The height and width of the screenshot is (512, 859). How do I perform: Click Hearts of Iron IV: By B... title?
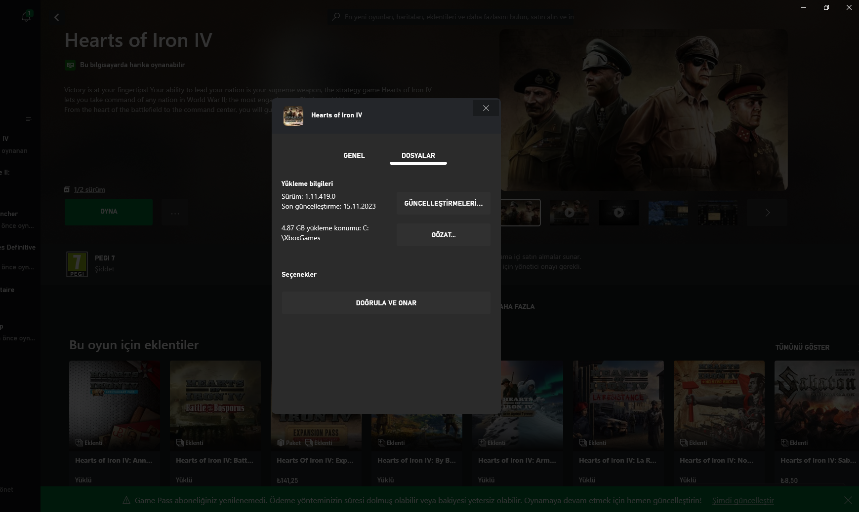pyautogui.click(x=416, y=460)
